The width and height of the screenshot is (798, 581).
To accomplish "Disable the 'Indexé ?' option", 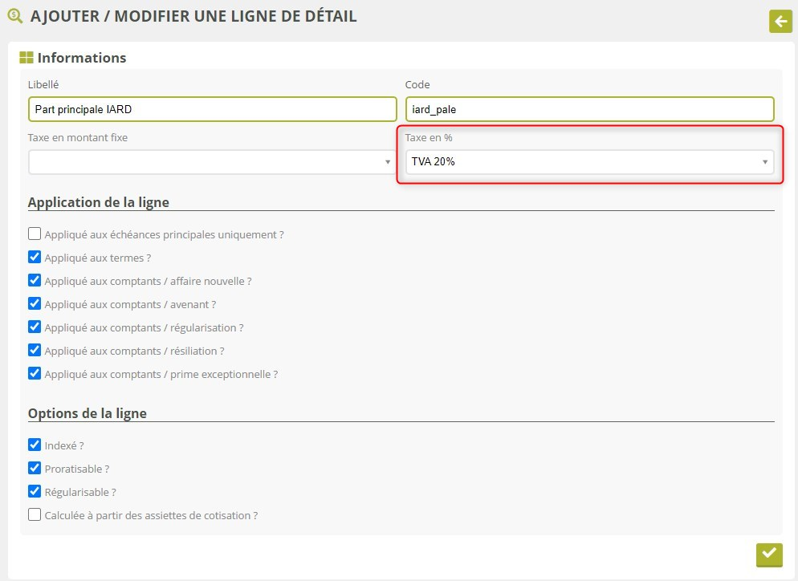I will pyautogui.click(x=35, y=445).
